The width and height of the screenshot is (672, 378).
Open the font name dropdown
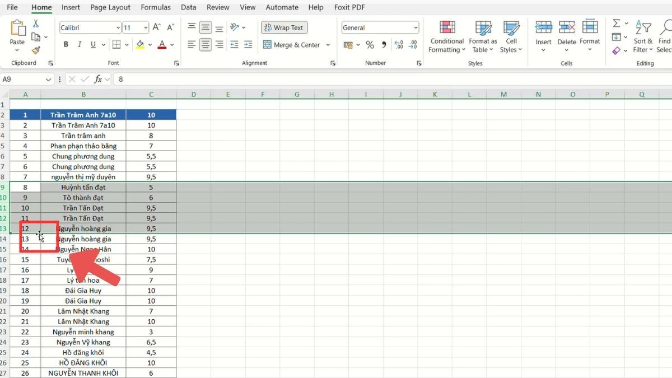point(119,27)
